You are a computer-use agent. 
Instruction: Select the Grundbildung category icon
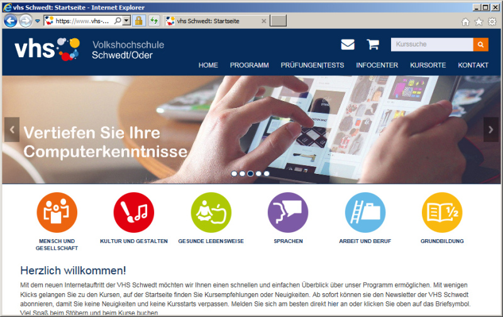[442, 212]
